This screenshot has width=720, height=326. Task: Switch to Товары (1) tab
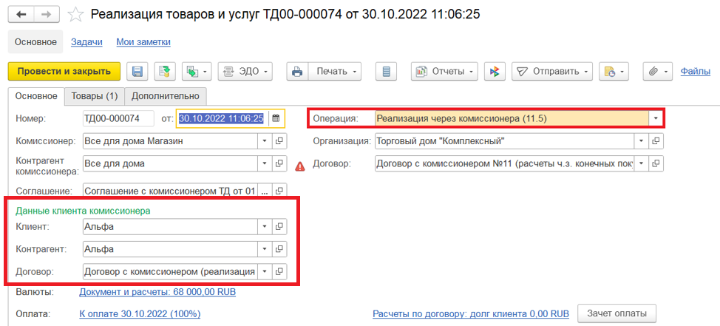pyautogui.click(x=94, y=96)
